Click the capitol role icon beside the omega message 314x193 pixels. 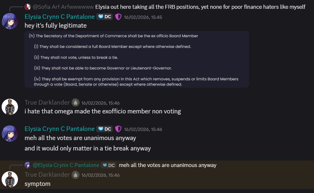[75, 103]
